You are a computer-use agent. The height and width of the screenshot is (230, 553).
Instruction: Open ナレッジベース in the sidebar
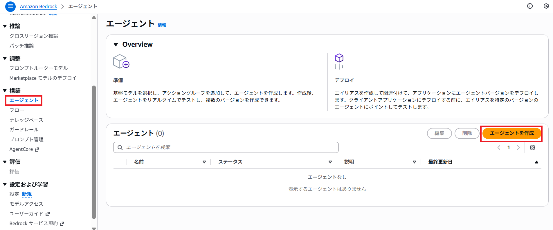tap(26, 120)
